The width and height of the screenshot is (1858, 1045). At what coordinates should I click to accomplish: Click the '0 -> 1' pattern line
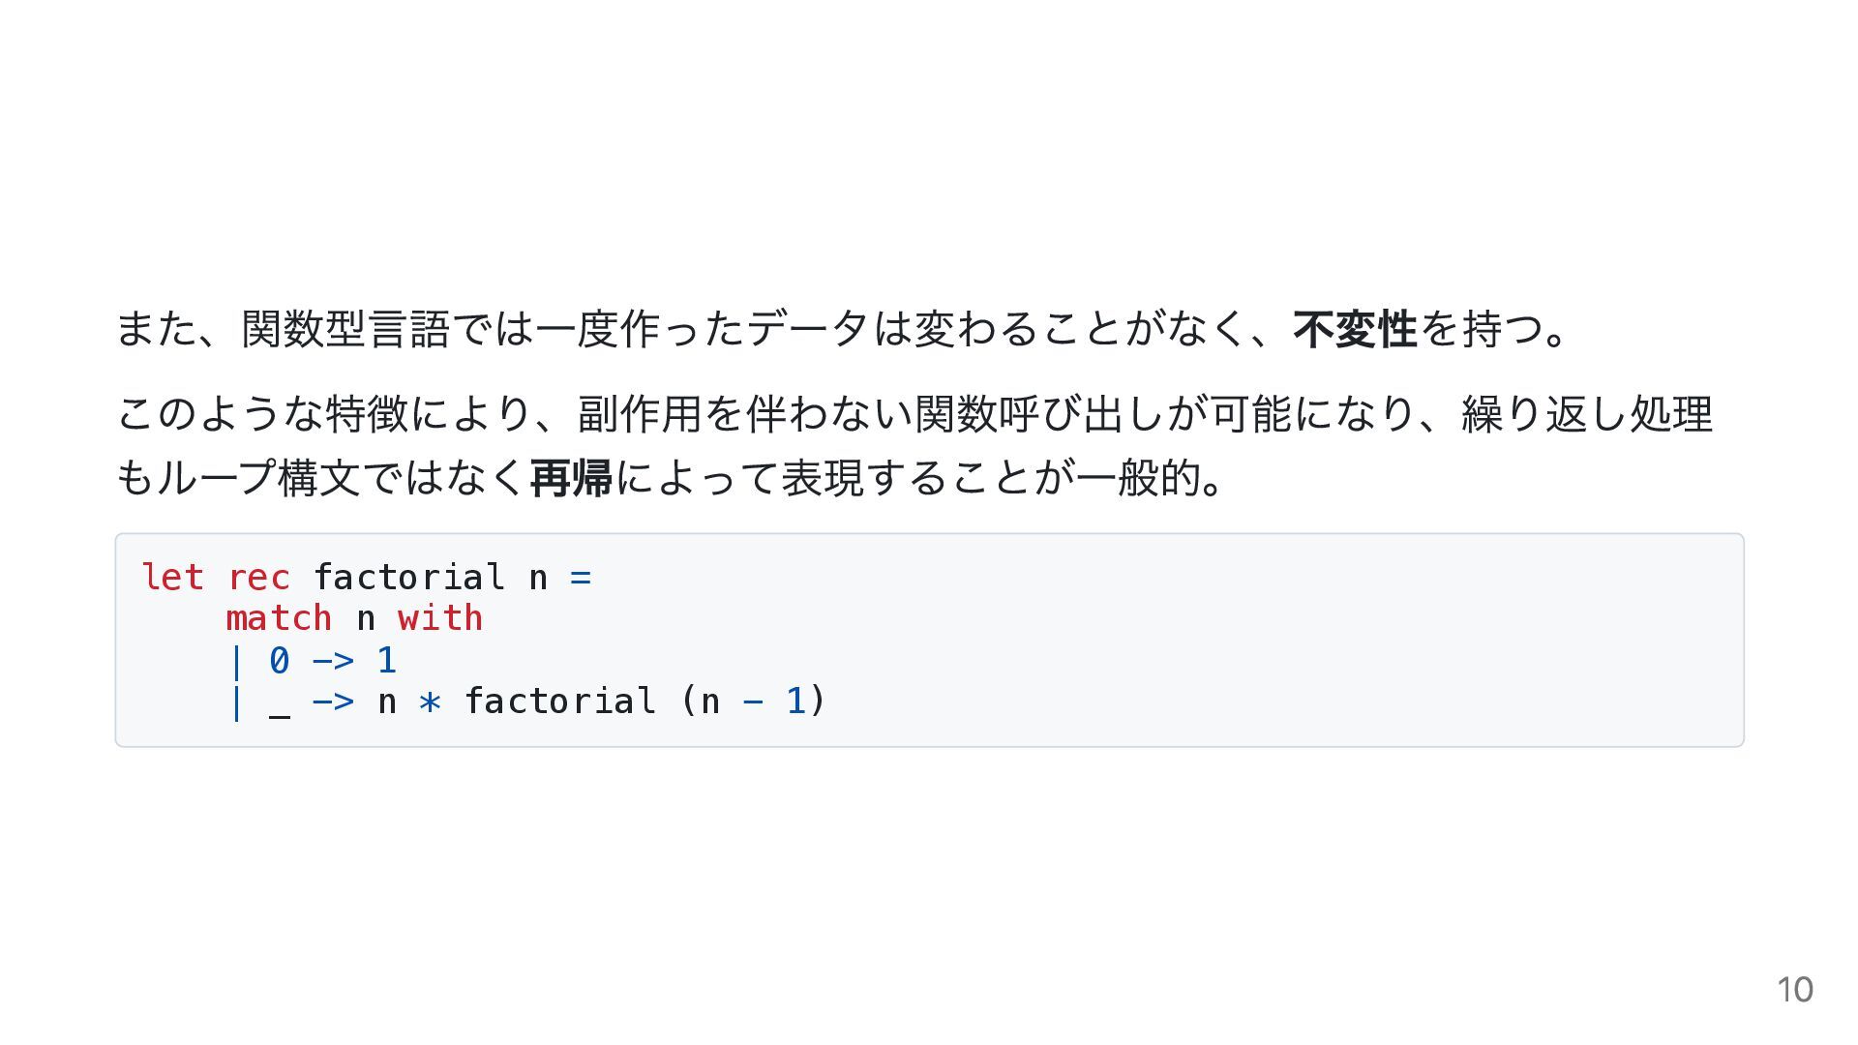(333, 660)
